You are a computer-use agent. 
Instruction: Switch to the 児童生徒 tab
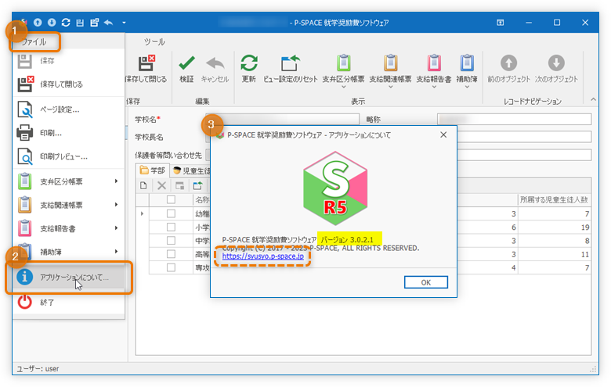pos(191,170)
